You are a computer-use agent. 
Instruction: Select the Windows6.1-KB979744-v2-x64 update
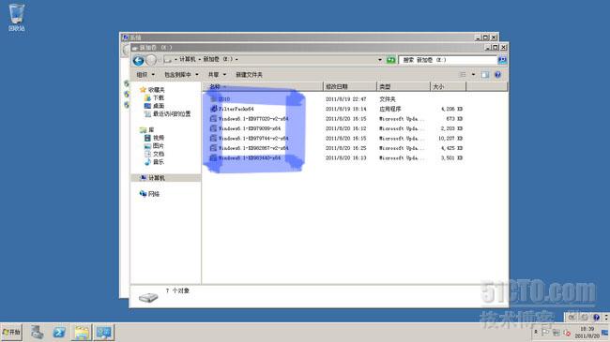253,139
